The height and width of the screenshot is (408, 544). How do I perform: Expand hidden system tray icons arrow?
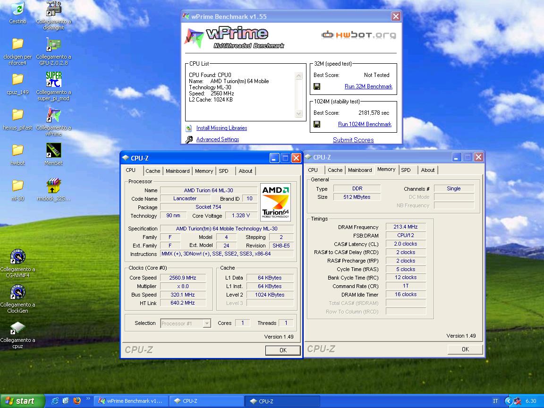tap(509, 401)
